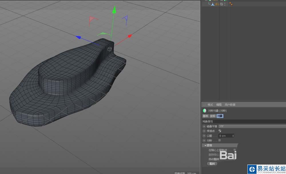Collapse the 建模 section
Image resolution: width=286 pixels, height=174 pixels.
pyautogui.click(x=205, y=145)
